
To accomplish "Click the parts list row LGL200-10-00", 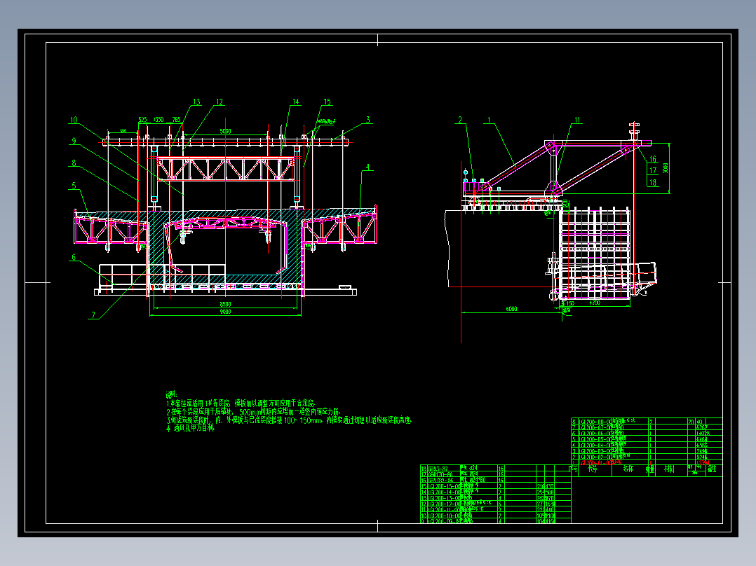I will [496, 516].
